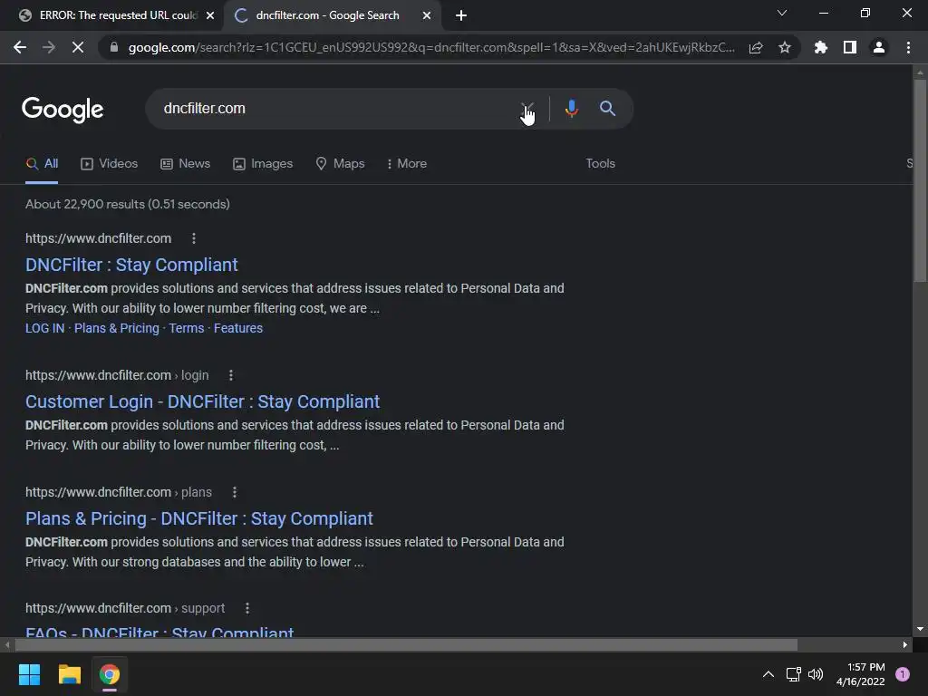
Task: Clear the Google search box text
Action: pos(527,109)
